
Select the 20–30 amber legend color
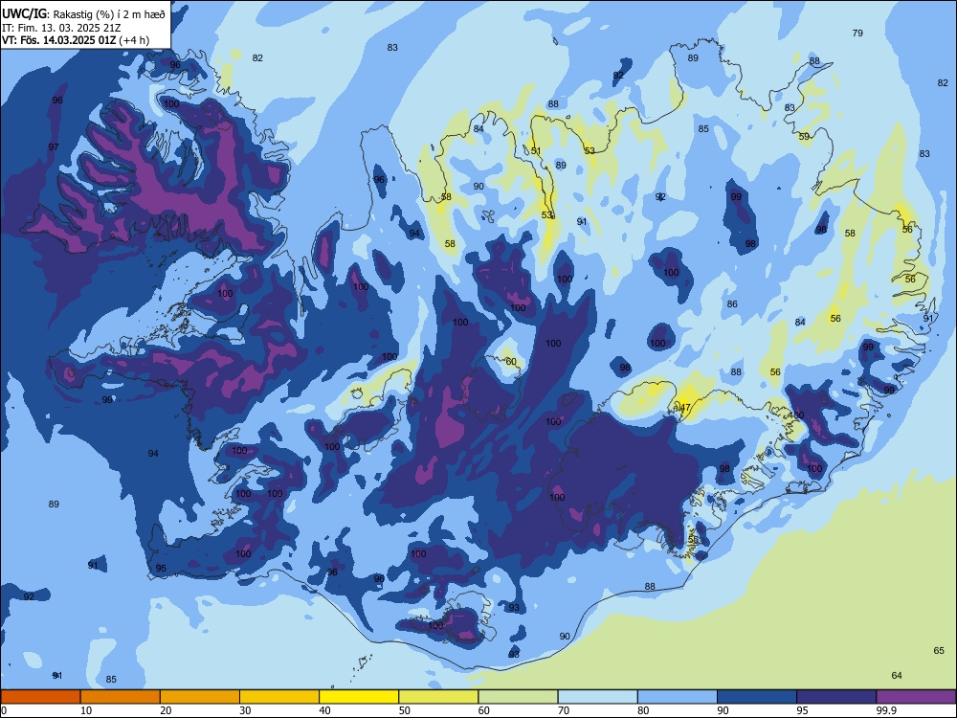[x=200, y=697]
